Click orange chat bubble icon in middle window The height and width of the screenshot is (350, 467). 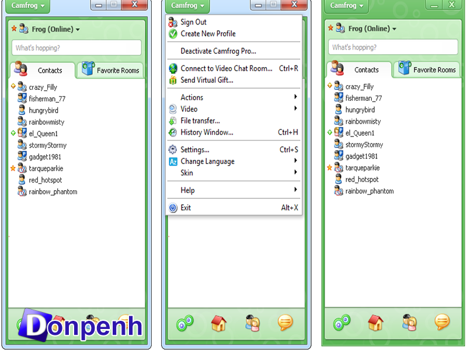285,323
